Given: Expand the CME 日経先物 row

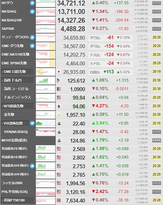Looking at the screenshot, I should 17,72.
